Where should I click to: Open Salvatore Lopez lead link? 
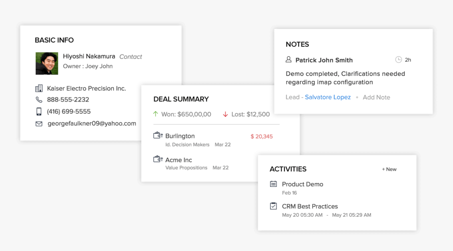pos(328,97)
